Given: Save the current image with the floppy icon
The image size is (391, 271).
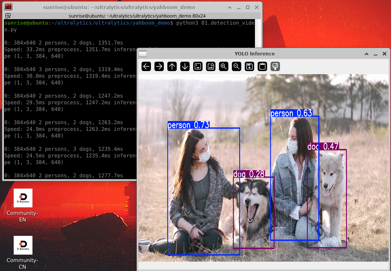Looking at the screenshot, I should point(249,66).
